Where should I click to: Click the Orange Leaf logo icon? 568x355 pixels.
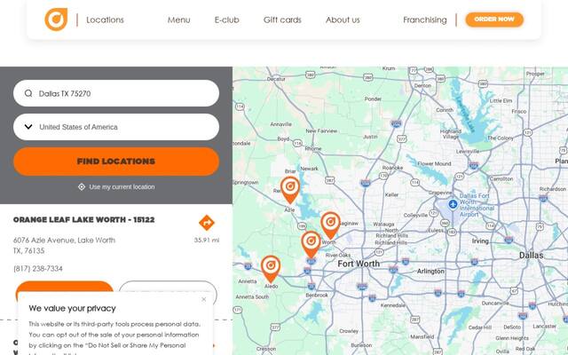tap(56, 20)
